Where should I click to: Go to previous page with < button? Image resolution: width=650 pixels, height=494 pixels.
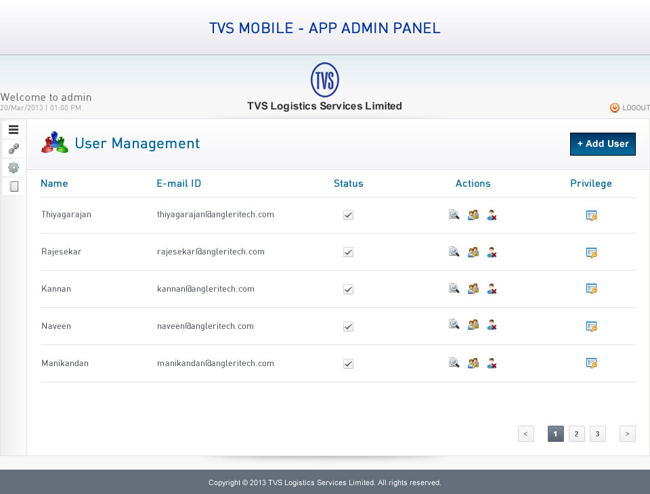(525, 434)
